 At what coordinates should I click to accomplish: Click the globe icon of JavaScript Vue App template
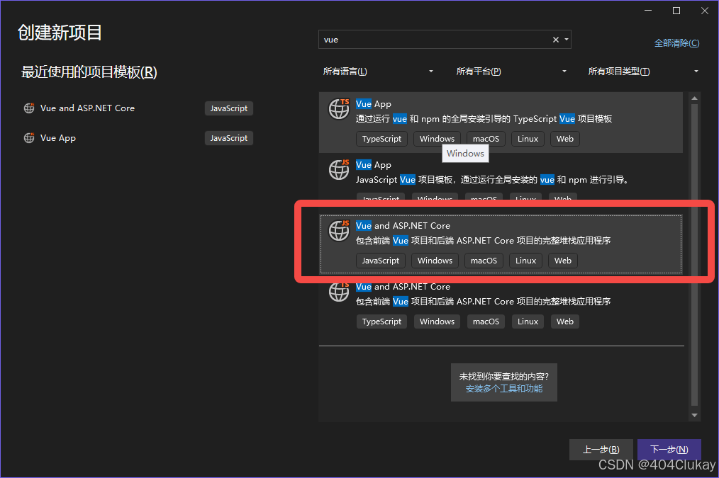[340, 170]
